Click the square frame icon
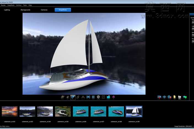This screenshot has width=194, height=129. (x=103, y=97)
